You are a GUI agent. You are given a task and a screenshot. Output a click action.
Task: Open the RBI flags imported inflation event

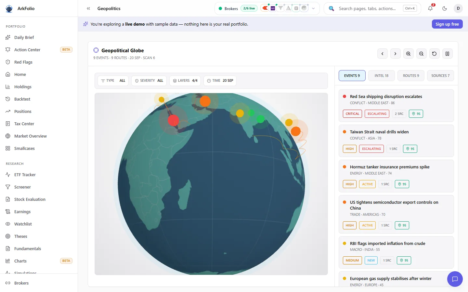click(x=396, y=252)
